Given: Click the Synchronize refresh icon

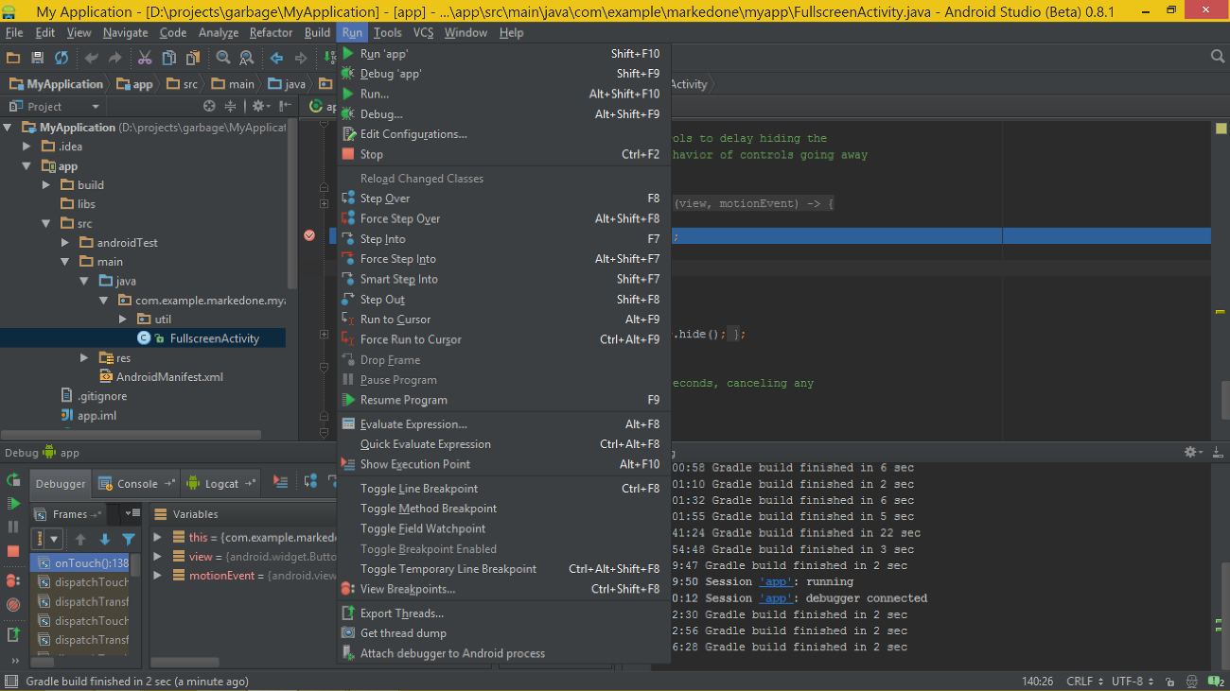Looking at the screenshot, I should (61, 58).
